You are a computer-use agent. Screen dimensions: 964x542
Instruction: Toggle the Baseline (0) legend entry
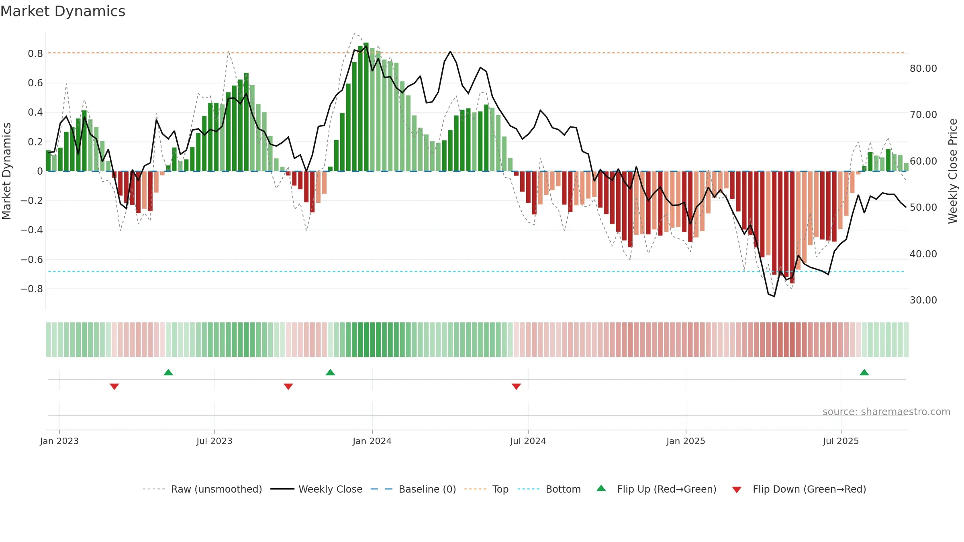[x=413, y=489]
